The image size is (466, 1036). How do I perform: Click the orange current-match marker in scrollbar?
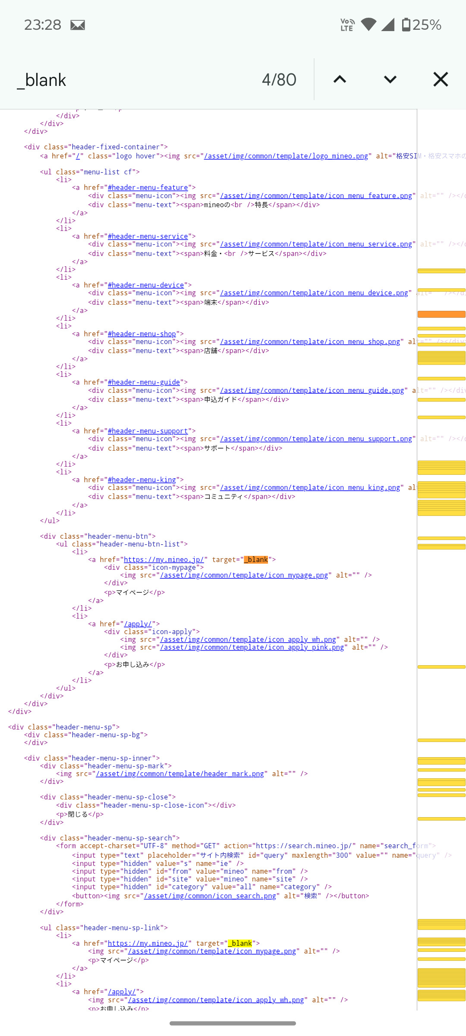coord(441,314)
